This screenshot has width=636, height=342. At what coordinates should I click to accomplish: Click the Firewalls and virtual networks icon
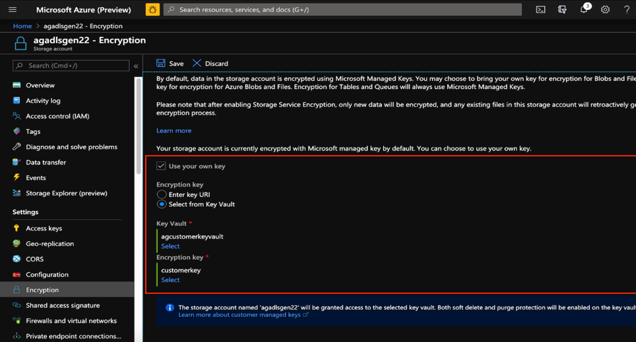coord(16,320)
